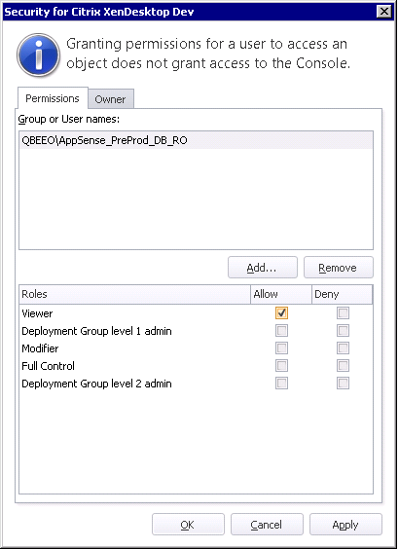399x549 pixels.
Task: Close the Security dialog with X
Action: [384, 12]
